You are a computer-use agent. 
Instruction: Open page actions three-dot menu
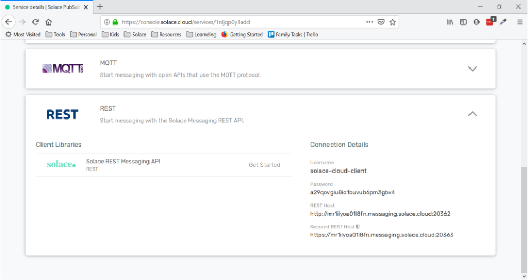tap(369, 22)
